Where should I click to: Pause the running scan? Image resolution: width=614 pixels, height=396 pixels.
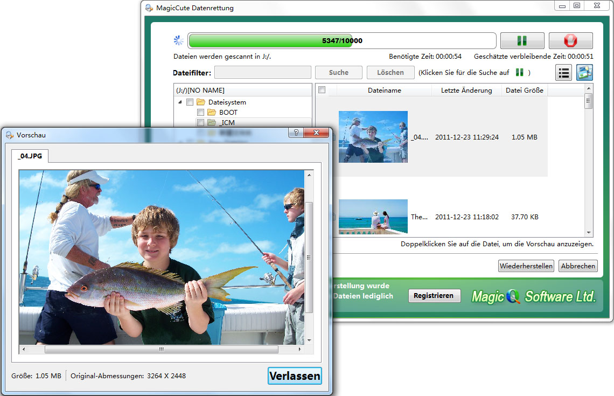tap(522, 40)
